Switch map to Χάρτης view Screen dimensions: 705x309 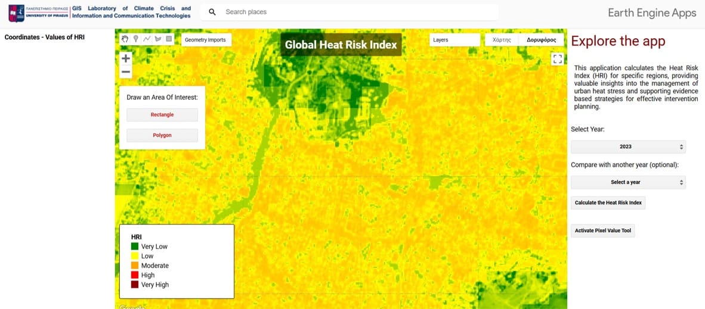coord(502,40)
